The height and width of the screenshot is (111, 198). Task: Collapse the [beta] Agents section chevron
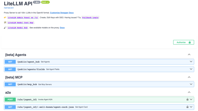pos(189,55)
